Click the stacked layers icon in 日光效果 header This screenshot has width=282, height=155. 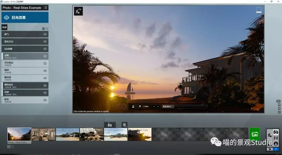(7, 17)
